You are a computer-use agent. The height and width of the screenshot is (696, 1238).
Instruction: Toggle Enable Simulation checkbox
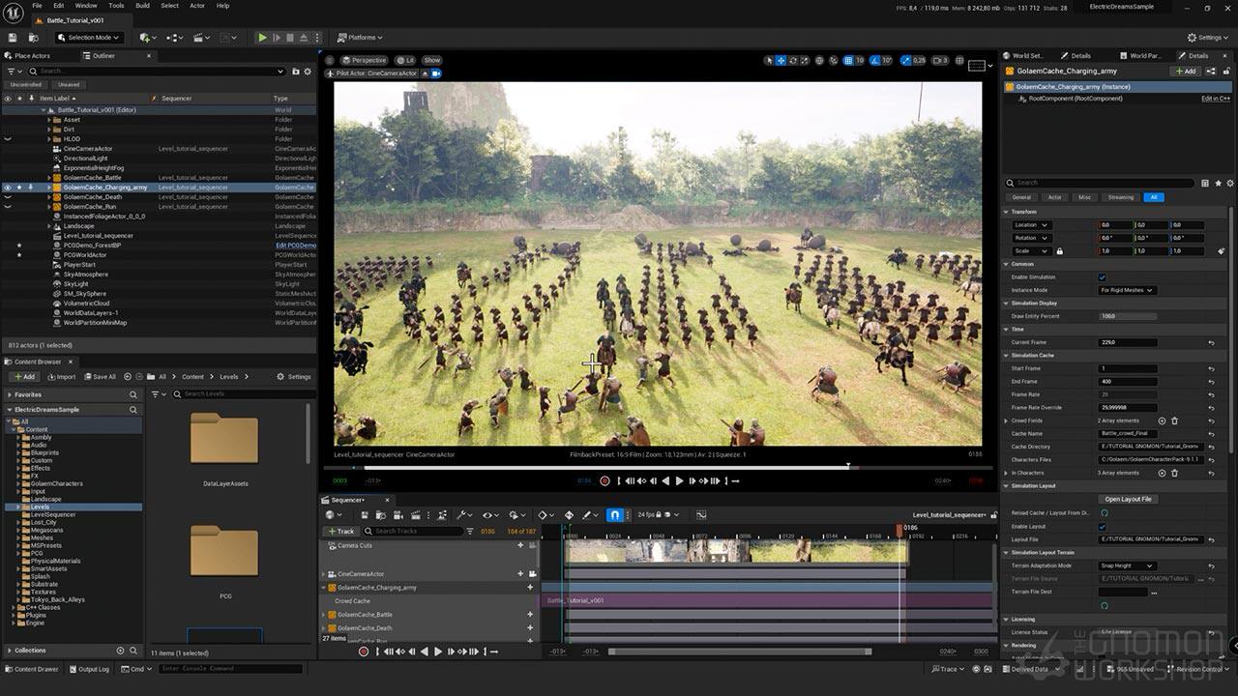[x=1102, y=277]
